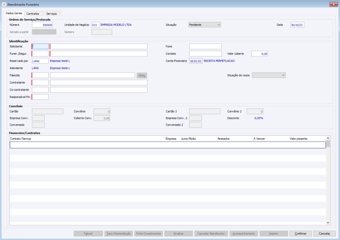Open Ficha Complementar

click(149, 234)
